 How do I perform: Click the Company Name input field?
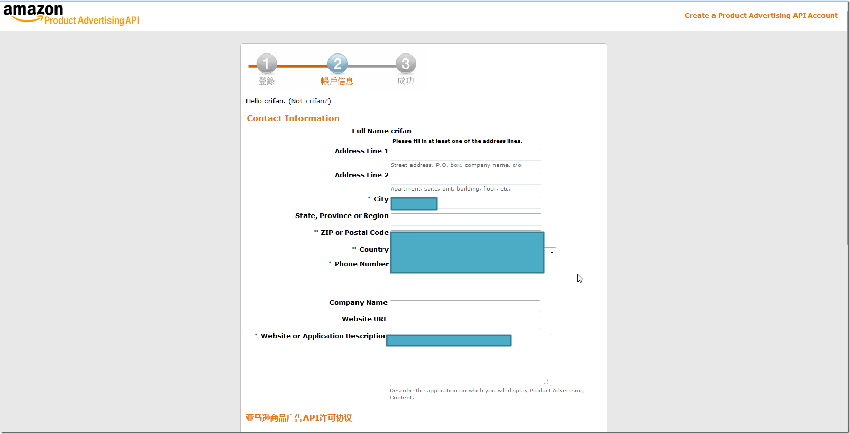[464, 306]
